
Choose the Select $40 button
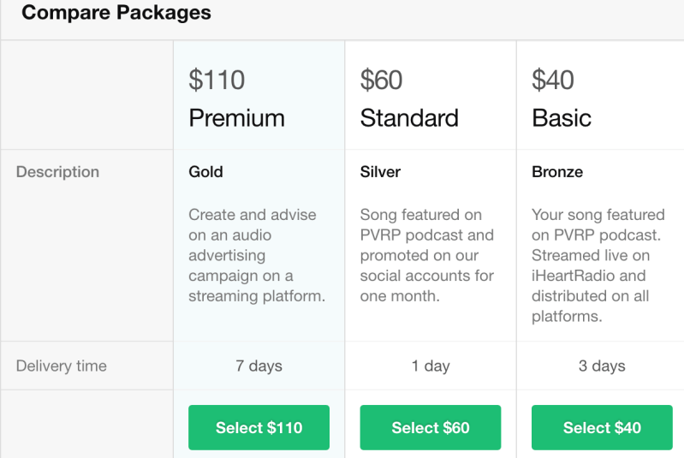(x=601, y=427)
